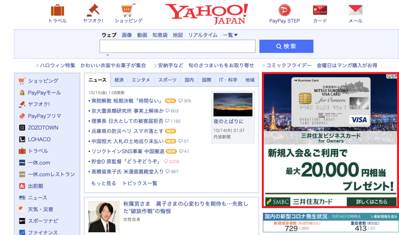The height and width of the screenshot is (235, 399).
Task: Open the PayPay STEP icon
Action: click(284, 11)
